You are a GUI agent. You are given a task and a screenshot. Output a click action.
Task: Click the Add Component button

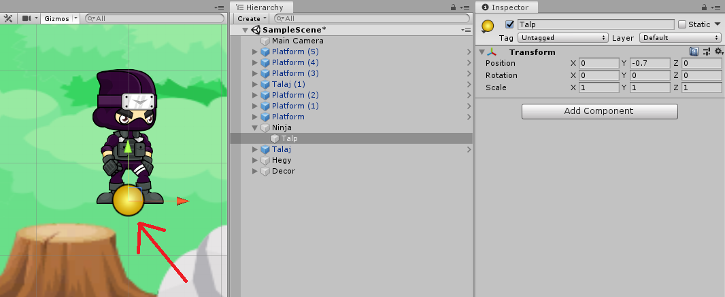(x=600, y=111)
